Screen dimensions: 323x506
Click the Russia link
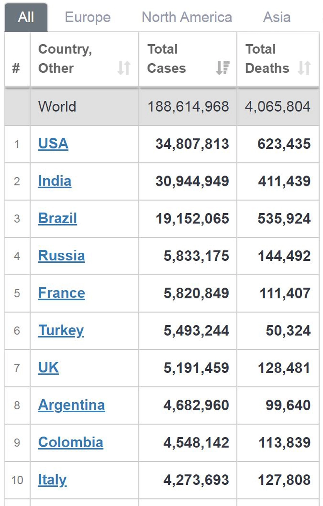click(61, 256)
